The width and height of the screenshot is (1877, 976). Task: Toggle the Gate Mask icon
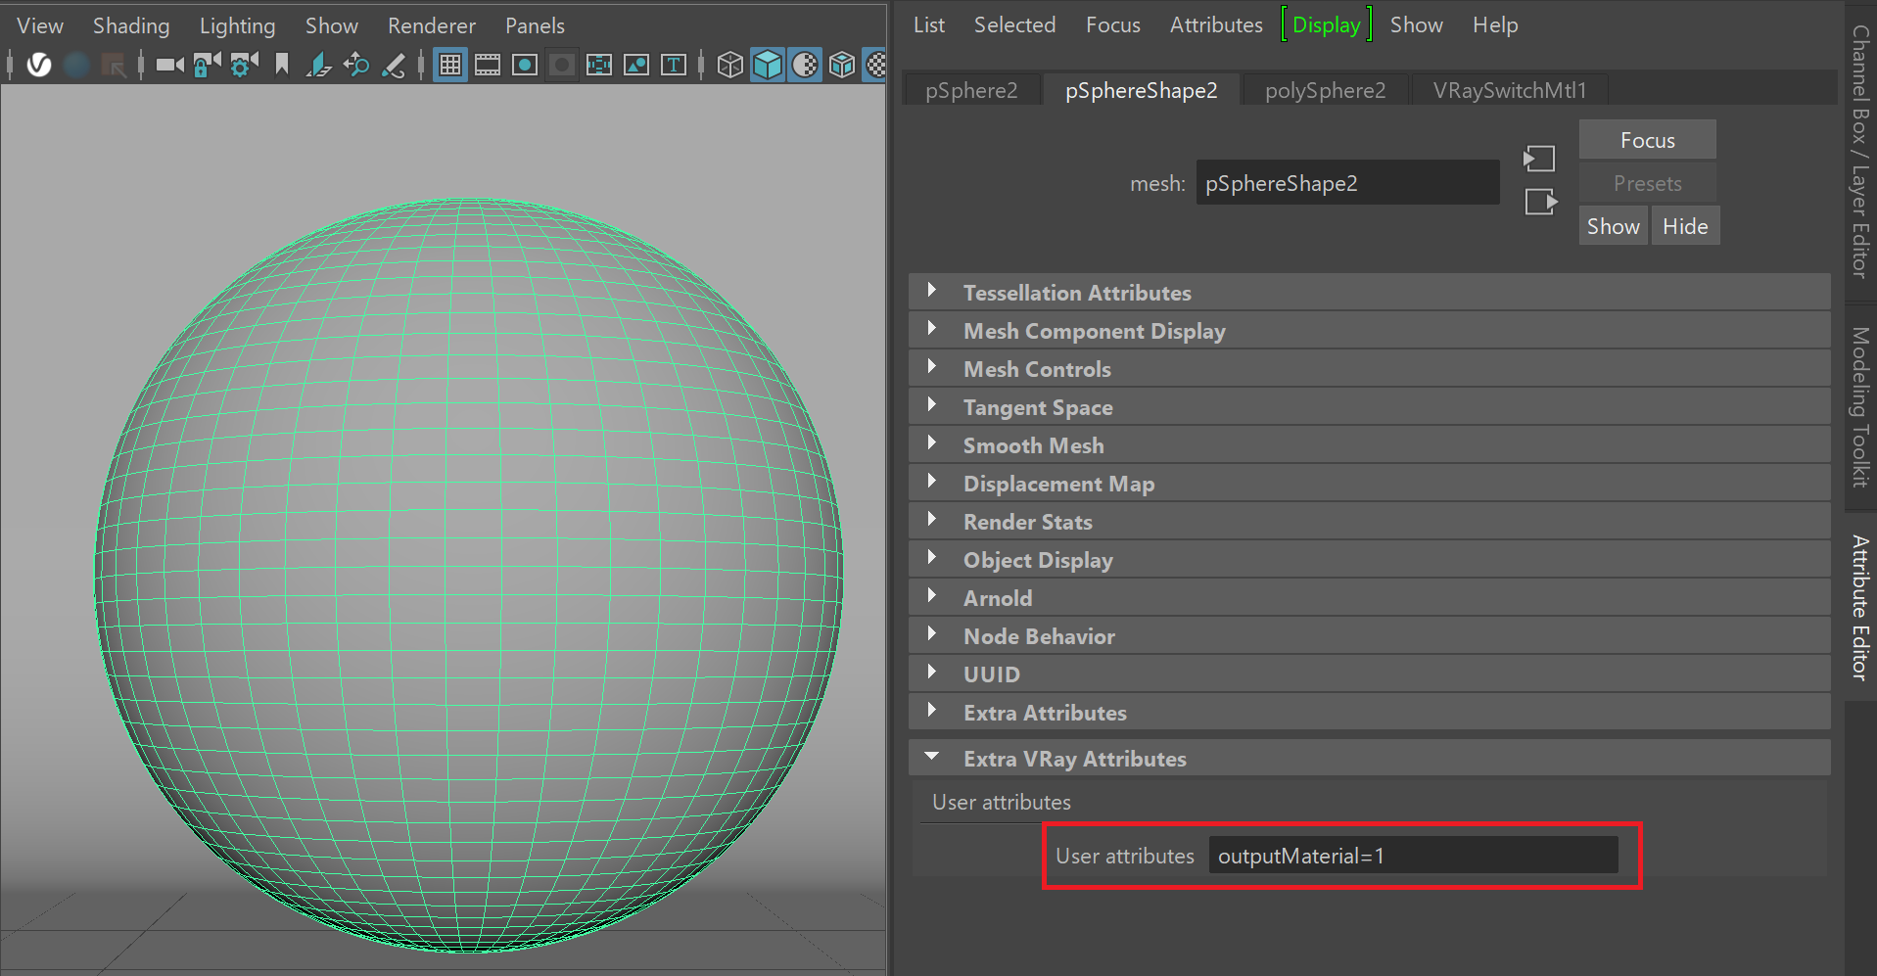[x=562, y=65]
